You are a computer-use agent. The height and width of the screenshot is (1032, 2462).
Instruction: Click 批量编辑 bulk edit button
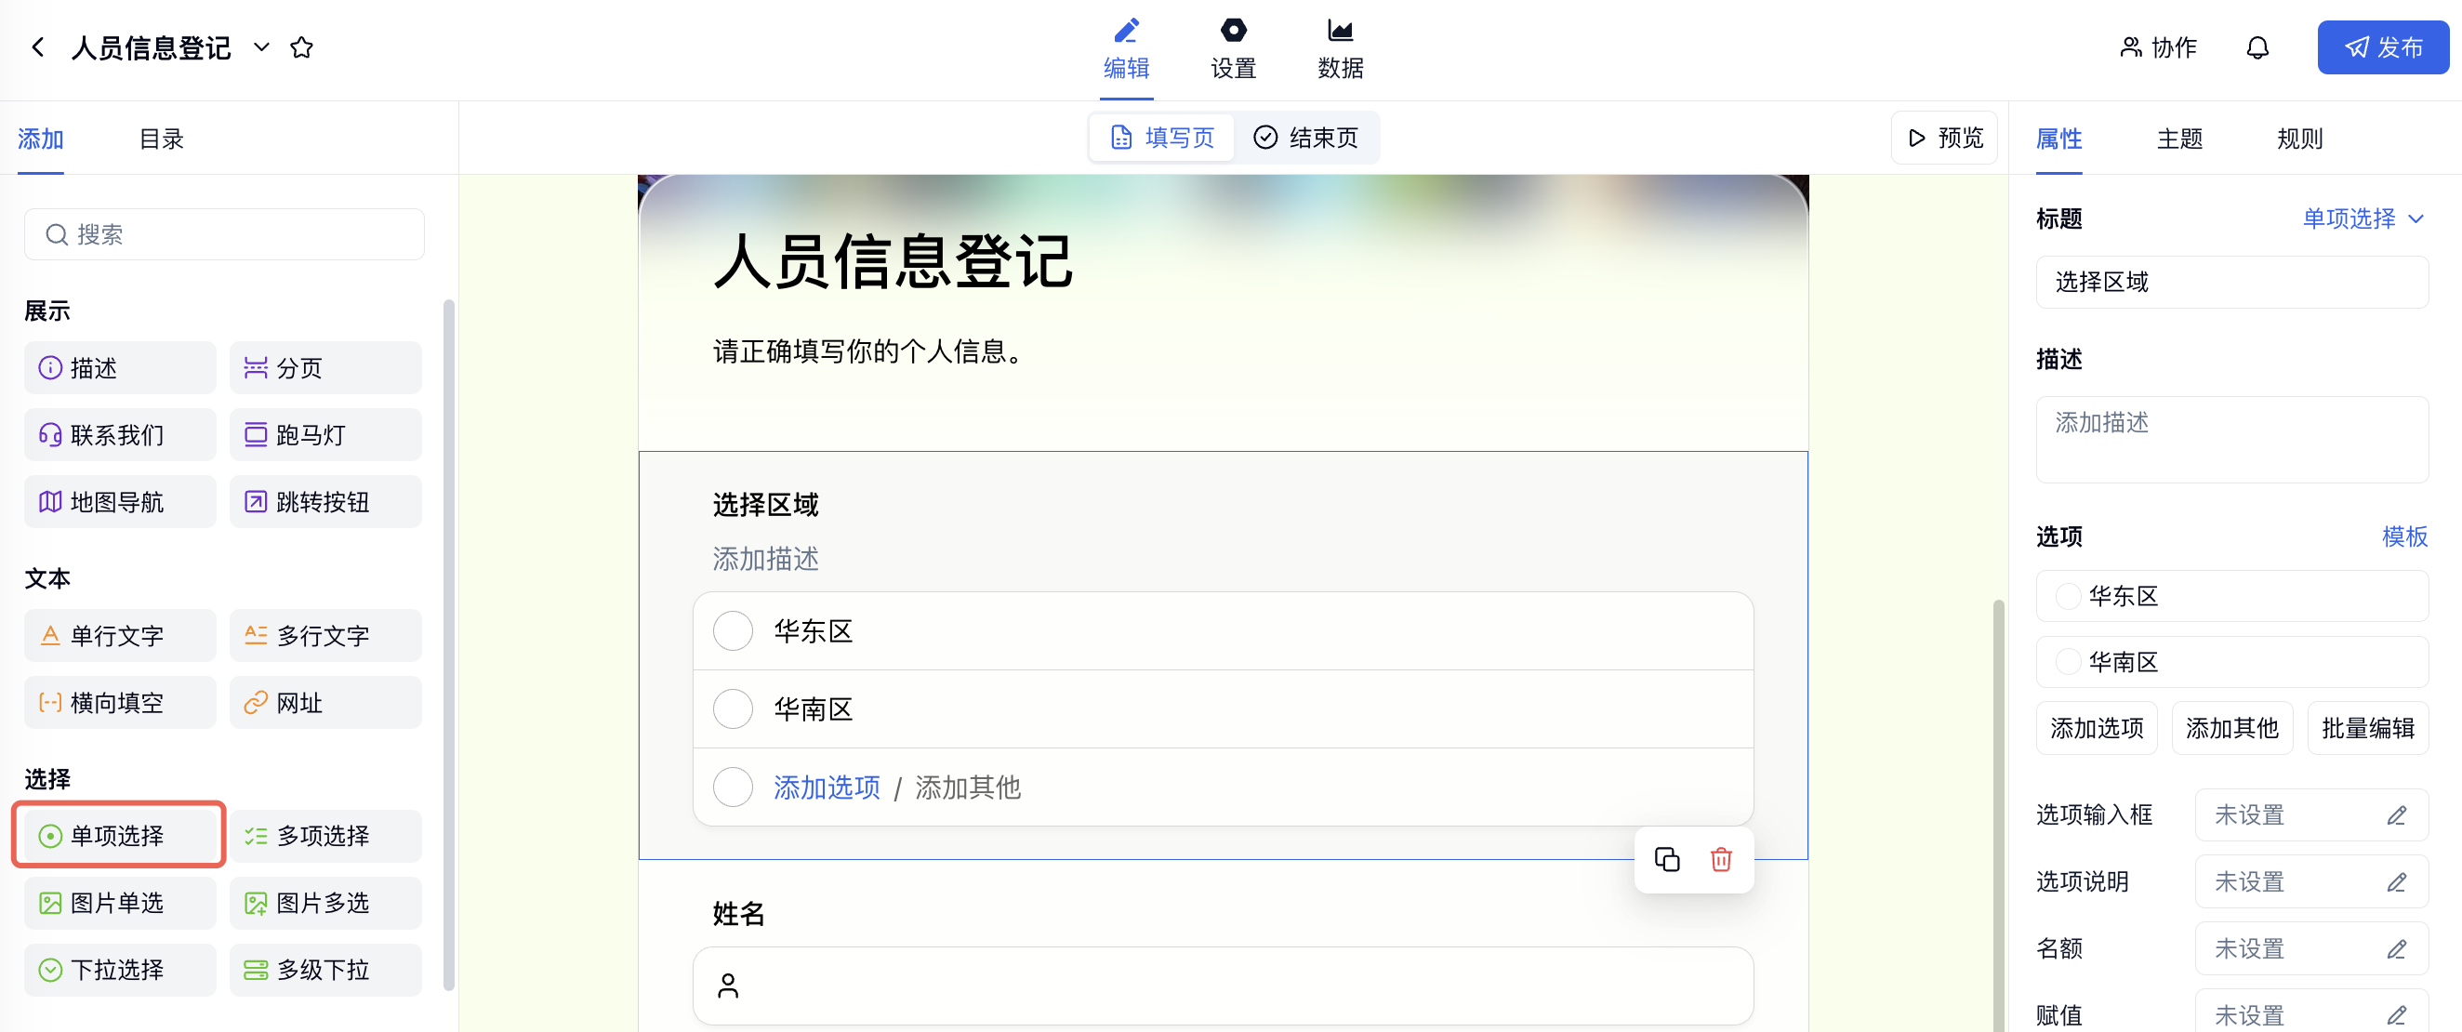coord(2367,728)
